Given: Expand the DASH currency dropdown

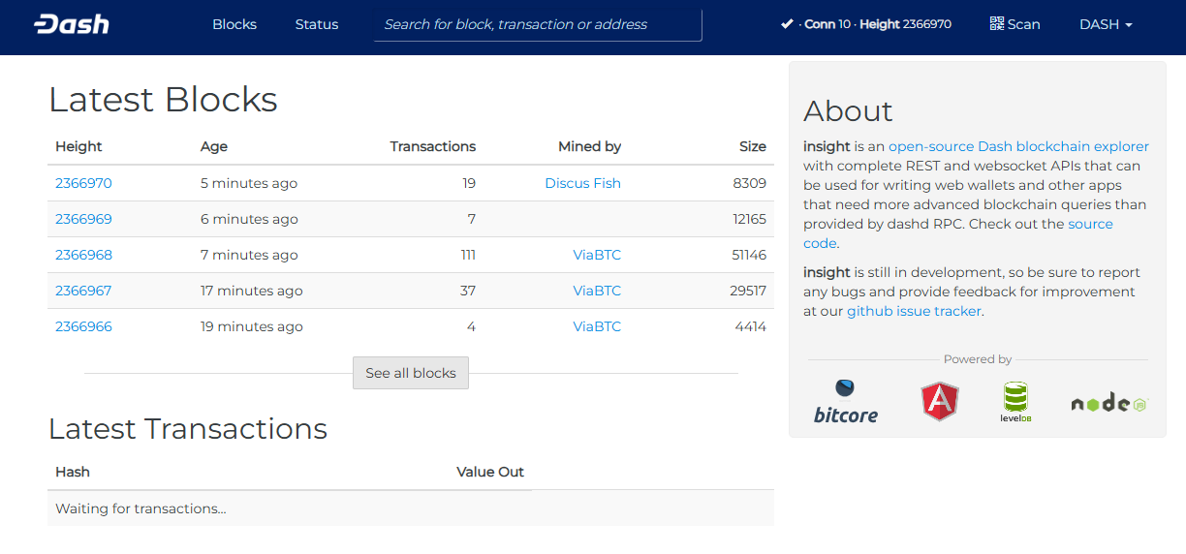Looking at the screenshot, I should 1106,24.
